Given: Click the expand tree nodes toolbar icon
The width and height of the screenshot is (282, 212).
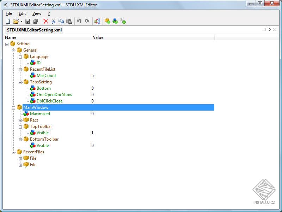Looking at the screenshot, I should tap(97, 21).
